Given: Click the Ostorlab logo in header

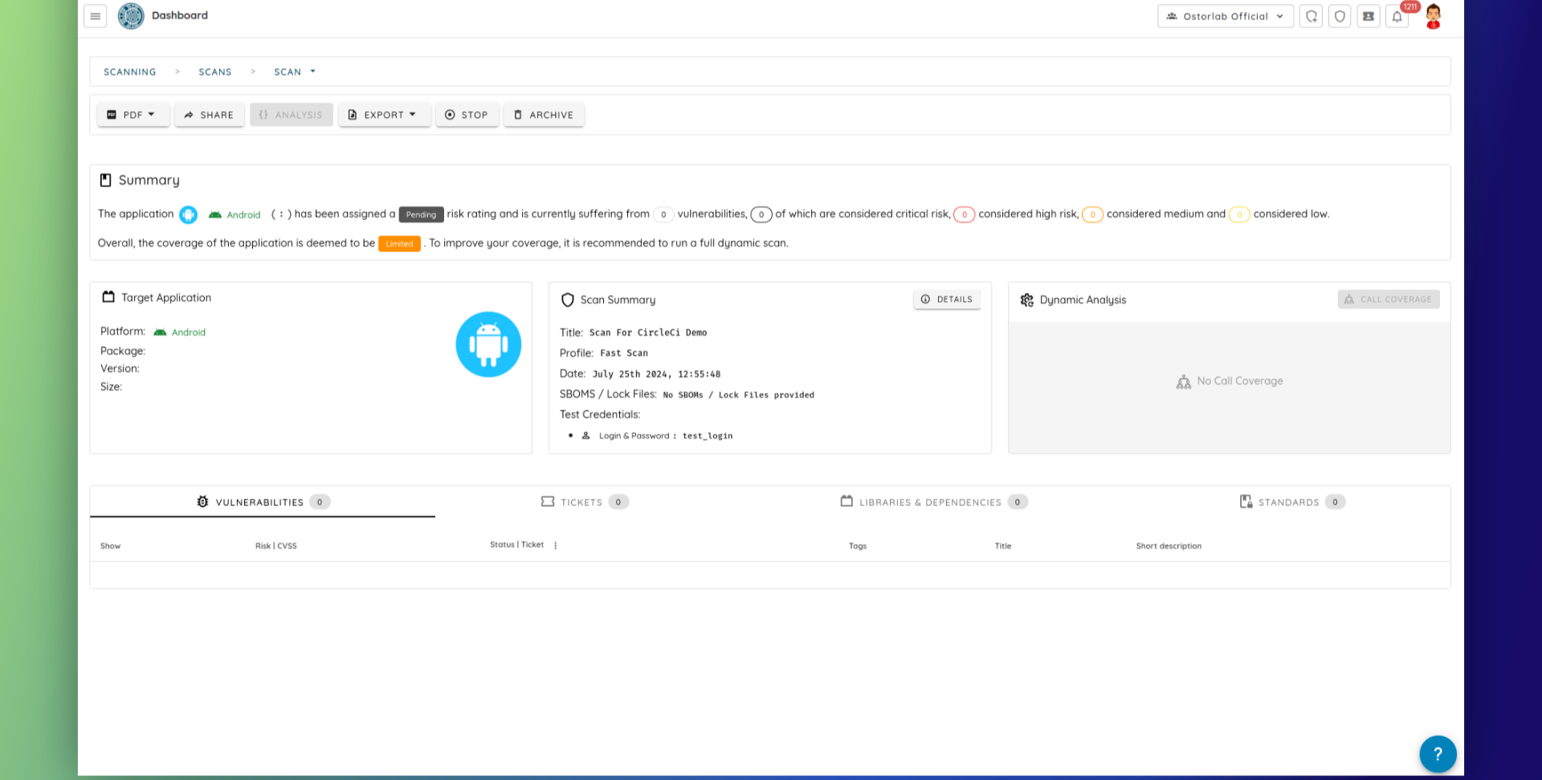Looking at the screenshot, I should tap(131, 16).
